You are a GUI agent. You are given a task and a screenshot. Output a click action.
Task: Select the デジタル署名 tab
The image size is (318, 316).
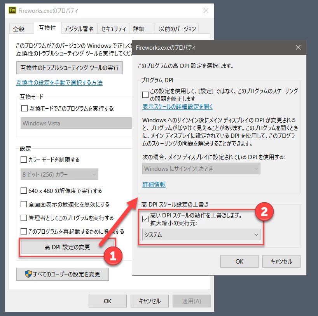pos(79,29)
